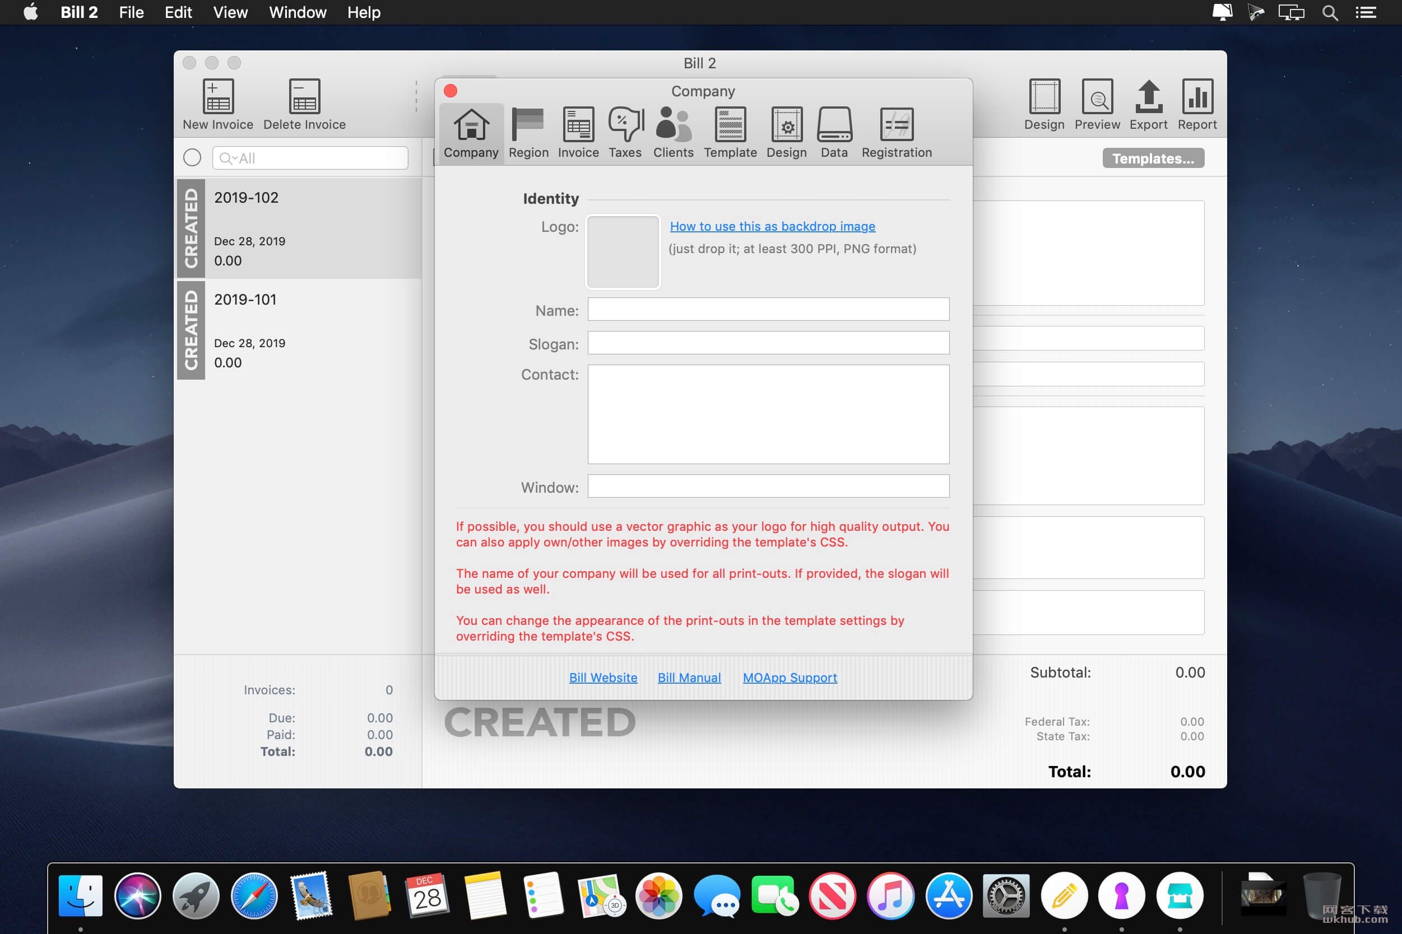Launch Siri from the Dock

(x=138, y=895)
